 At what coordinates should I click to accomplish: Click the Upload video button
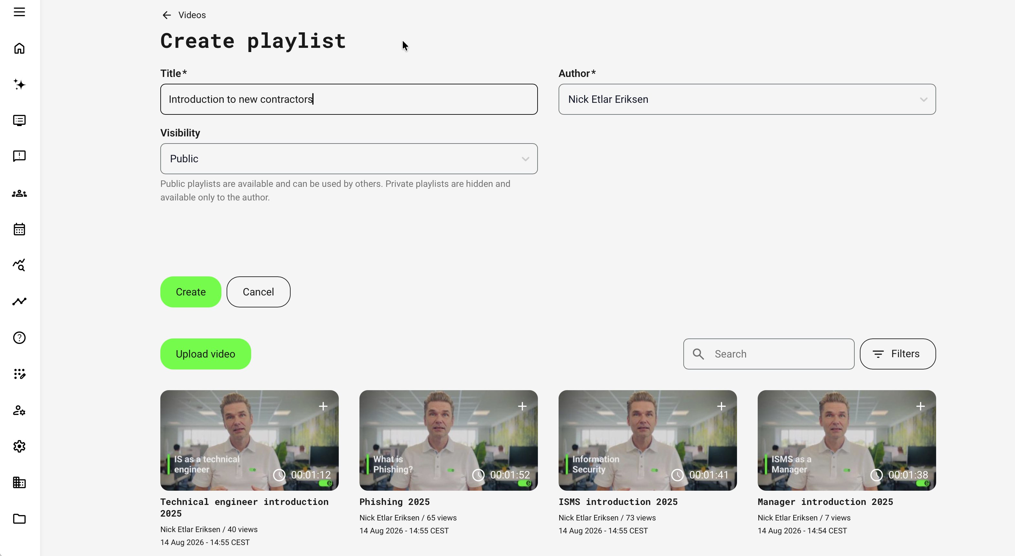point(205,354)
